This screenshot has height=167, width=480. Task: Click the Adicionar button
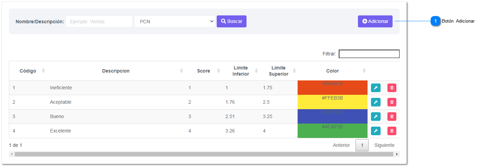tap(375, 21)
